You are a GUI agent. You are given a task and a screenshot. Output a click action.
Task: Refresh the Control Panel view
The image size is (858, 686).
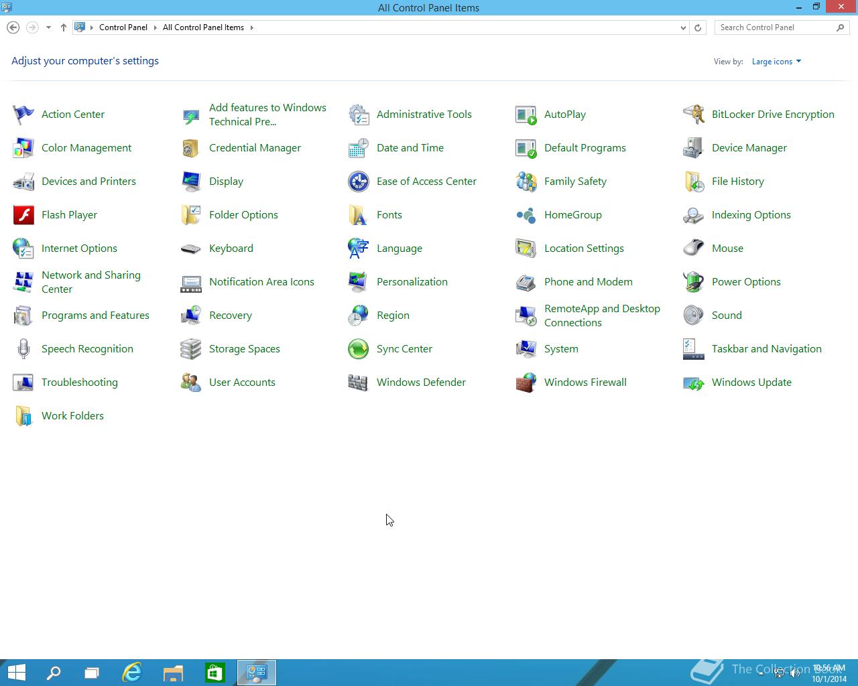click(x=698, y=27)
